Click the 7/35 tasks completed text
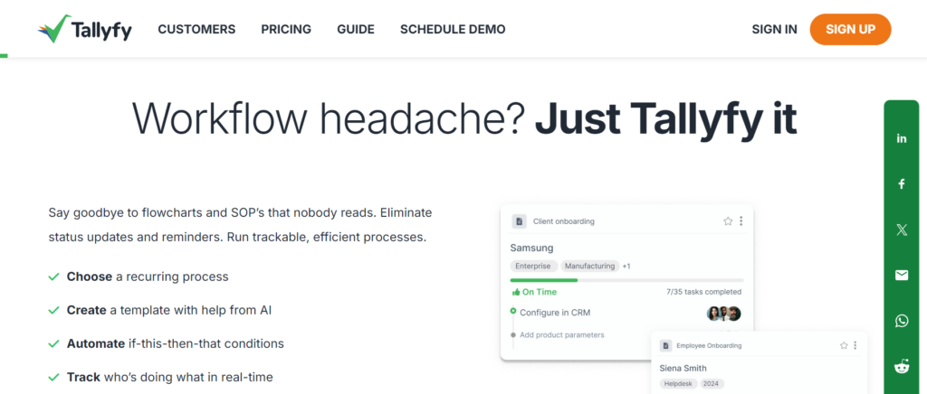The width and height of the screenshot is (927, 394). (703, 292)
